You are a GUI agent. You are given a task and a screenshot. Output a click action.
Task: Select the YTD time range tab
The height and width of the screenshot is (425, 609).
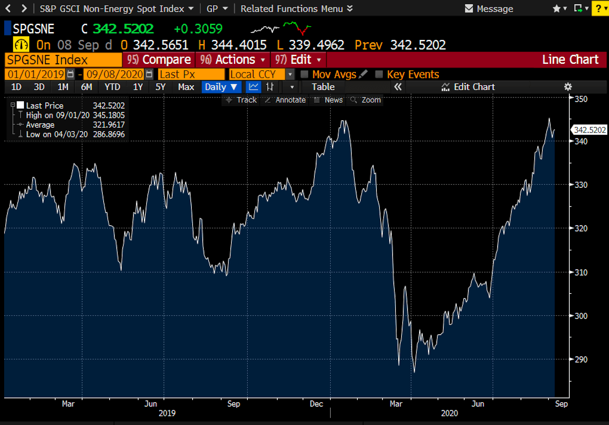coord(112,87)
